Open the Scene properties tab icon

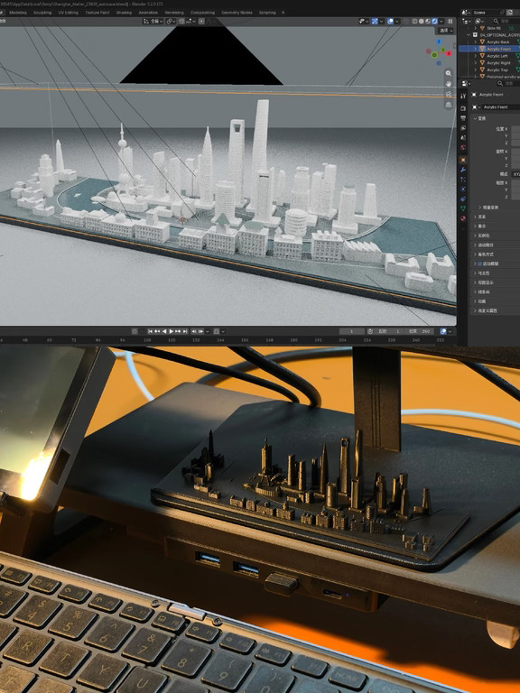[x=463, y=138]
